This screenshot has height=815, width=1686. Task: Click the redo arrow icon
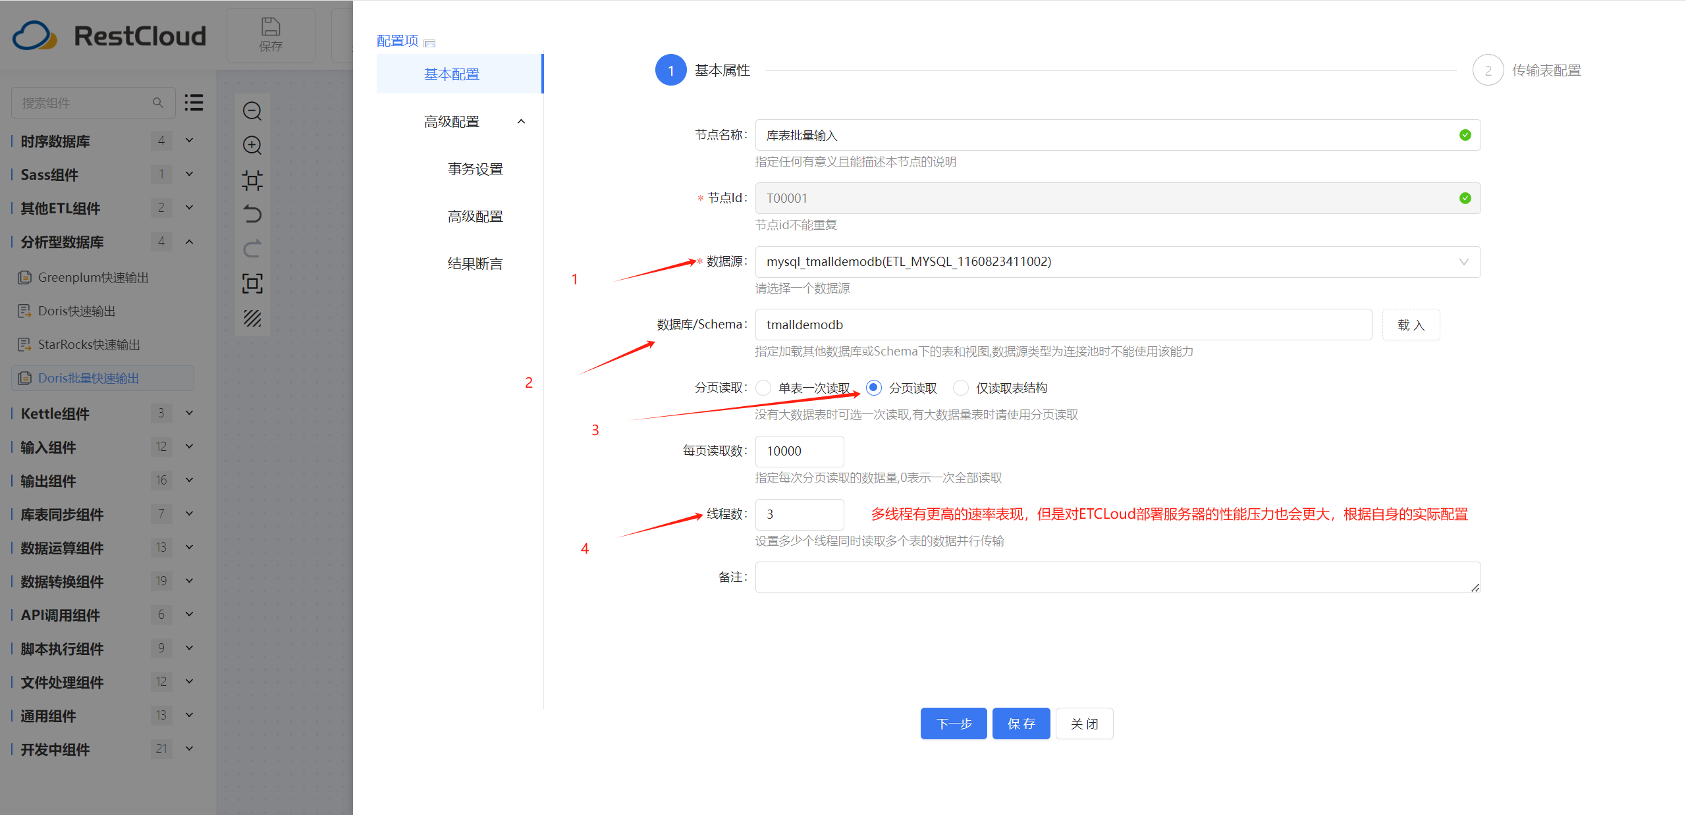[252, 248]
